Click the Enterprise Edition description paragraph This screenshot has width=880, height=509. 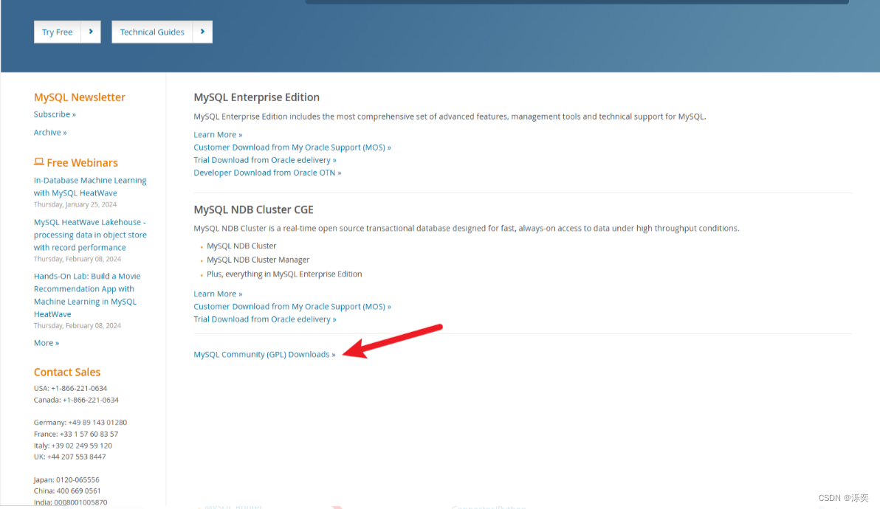[x=450, y=117]
